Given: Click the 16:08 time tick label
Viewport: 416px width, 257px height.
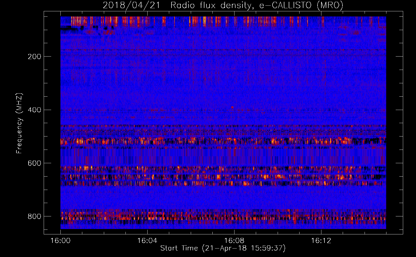Looking at the screenshot, I should pos(234,241).
